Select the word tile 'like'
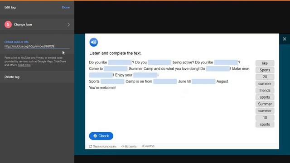Screen dimensions: 290x163 (265, 63)
